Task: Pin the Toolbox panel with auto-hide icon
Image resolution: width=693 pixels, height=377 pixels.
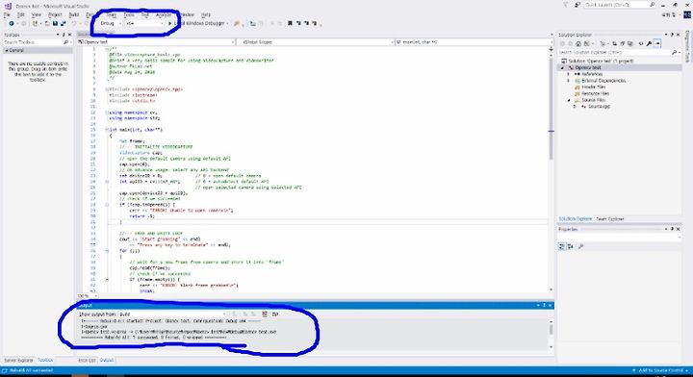Action: click(x=64, y=35)
